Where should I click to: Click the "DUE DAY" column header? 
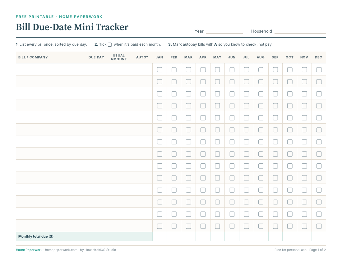96,57
